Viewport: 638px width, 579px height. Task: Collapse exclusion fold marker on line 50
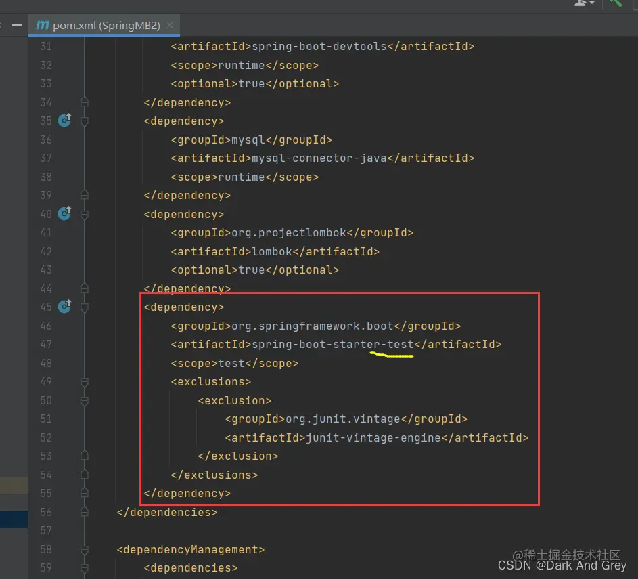pos(84,401)
